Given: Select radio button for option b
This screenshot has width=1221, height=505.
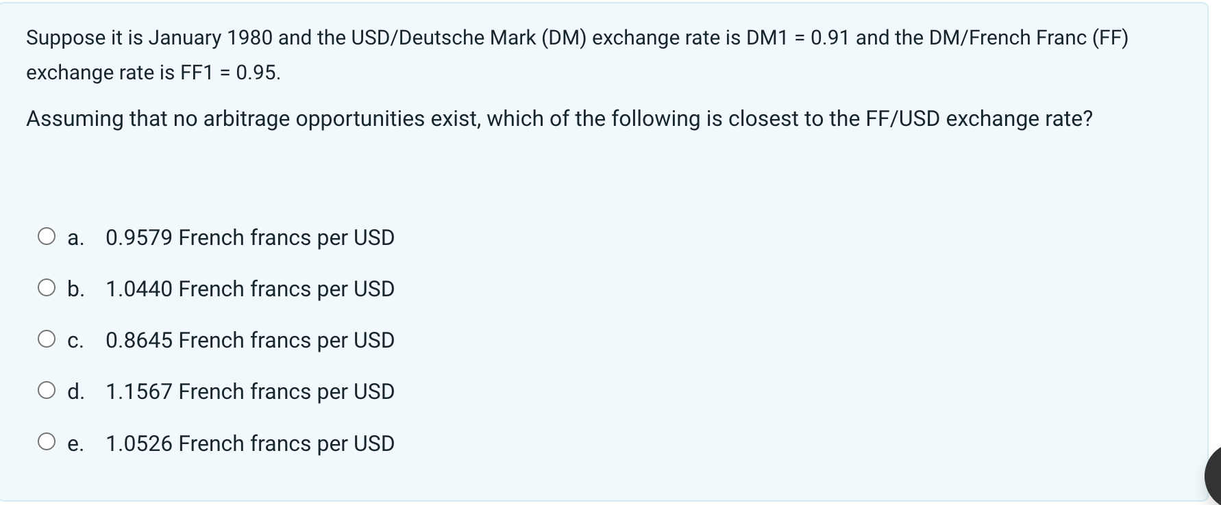Looking at the screenshot, I should coord(47,288).
